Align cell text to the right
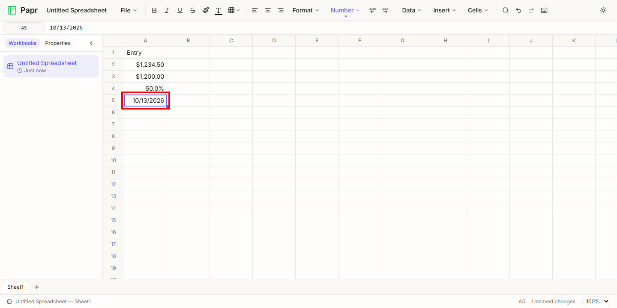This screenshot has width=617, height=308. click(x=281, y=10)
